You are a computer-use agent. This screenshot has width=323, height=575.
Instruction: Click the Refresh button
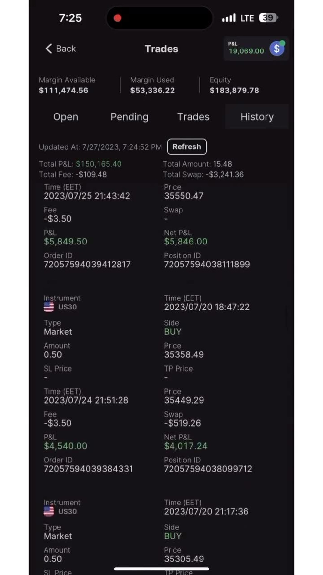[187, 147]
